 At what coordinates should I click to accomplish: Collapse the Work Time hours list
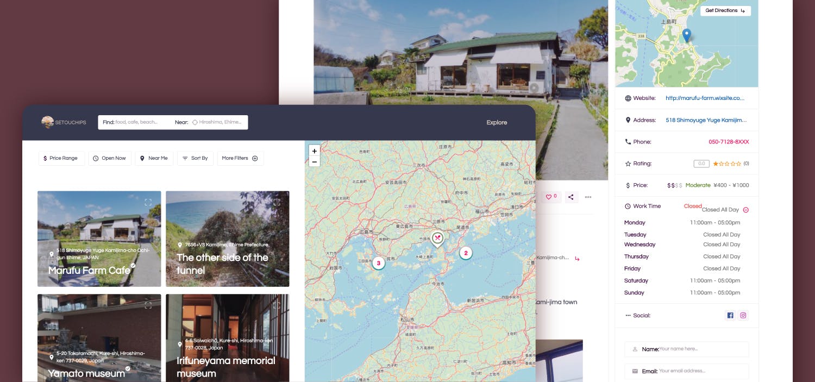(x=745, y=210)
